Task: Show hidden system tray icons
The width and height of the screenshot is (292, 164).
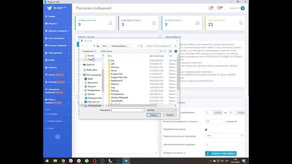Action: point(210,161)
